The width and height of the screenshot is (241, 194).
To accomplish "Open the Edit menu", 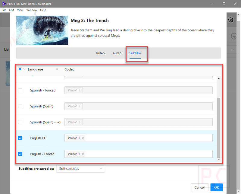I will pyautogui.click(x=11, y=10).
